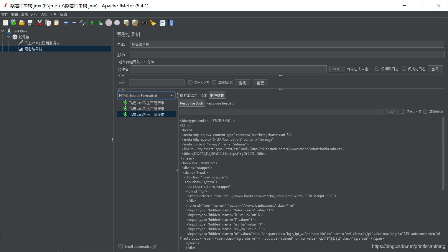Click 重置 reset button
The width and height of the screenshot is (448, 252).
[261, 83]
